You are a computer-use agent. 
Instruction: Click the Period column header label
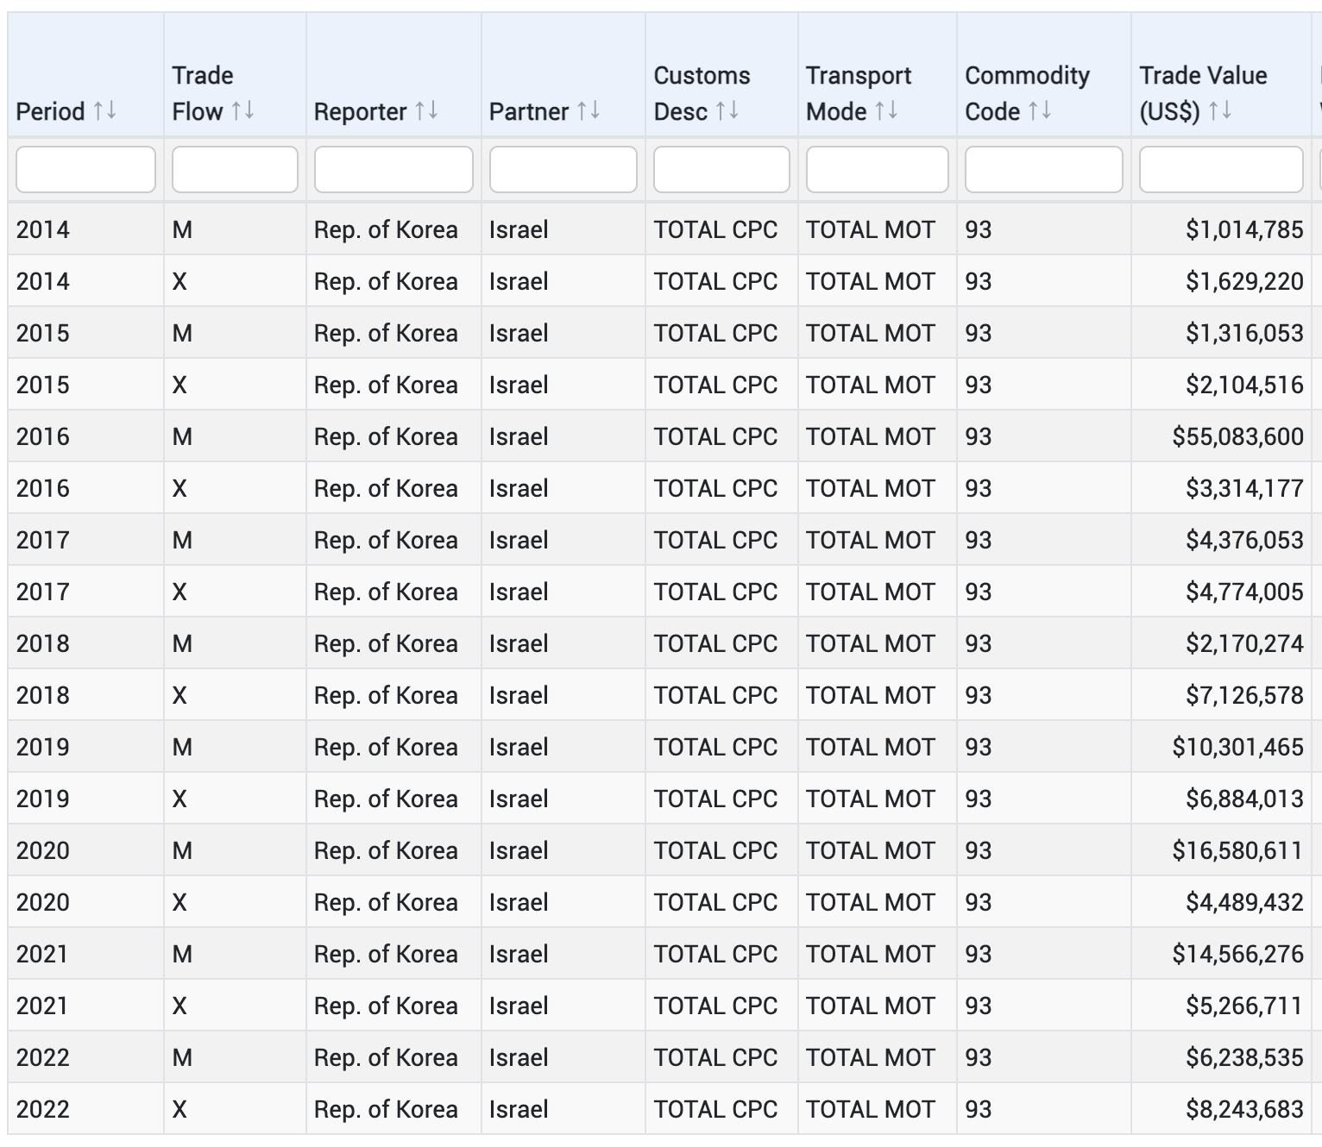pyautogui.click(x=50, y=111)
